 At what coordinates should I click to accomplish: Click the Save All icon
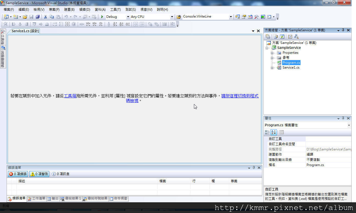(38, 17)
